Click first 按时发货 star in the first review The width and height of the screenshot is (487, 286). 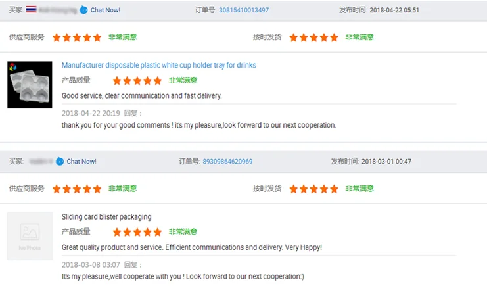[x=294, y=37]
